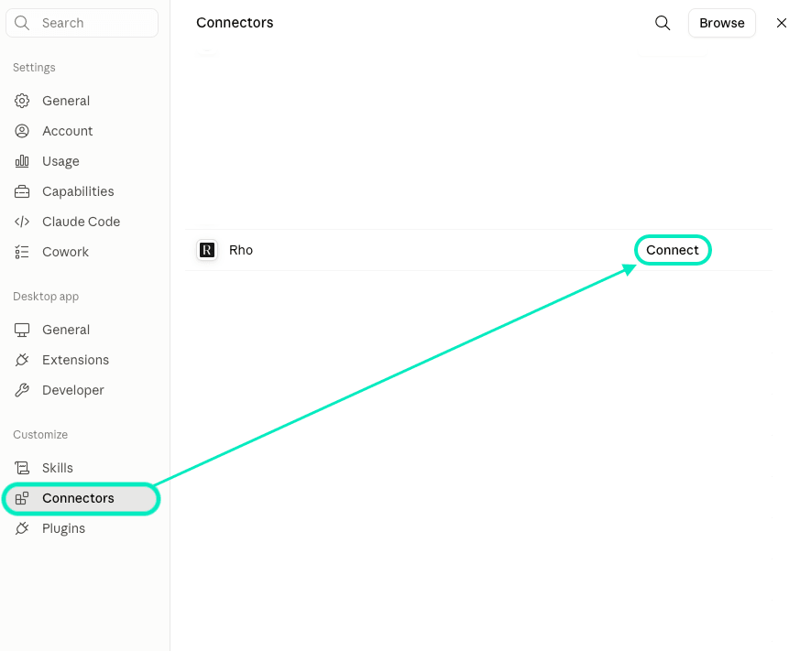
Task: Select the Cowork checklist icon
Action: click(22, 252)
